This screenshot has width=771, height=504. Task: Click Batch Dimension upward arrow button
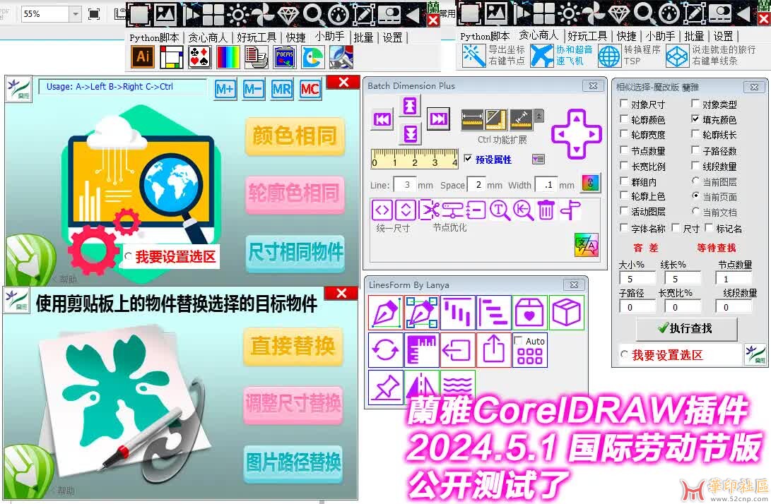(410, 106)
